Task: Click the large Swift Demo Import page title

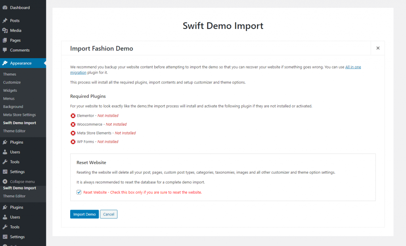Action: (x=223, y=26)
